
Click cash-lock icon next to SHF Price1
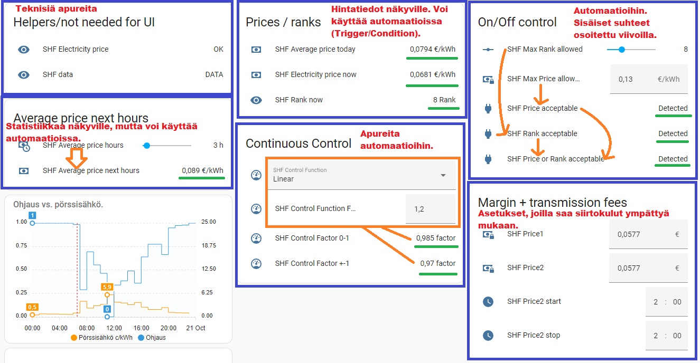[x=488, y=234]
